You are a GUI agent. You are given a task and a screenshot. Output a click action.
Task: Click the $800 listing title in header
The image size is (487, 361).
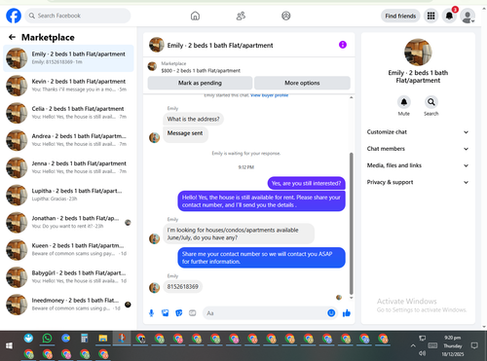201,71
